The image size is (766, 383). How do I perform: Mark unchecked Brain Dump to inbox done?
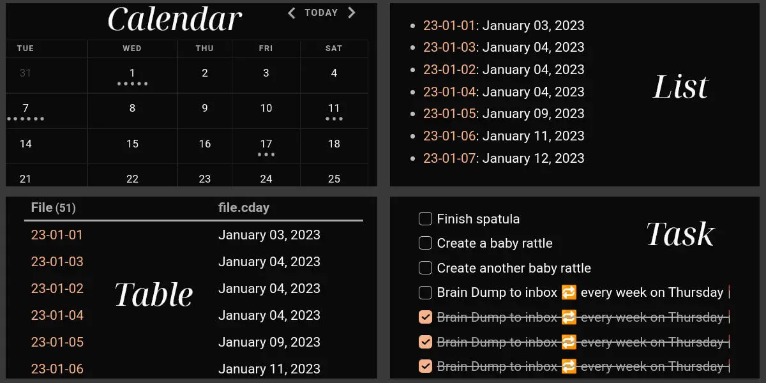tap(425, 292)
